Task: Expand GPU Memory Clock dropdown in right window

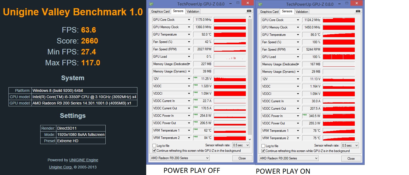Action: (298, 27)
